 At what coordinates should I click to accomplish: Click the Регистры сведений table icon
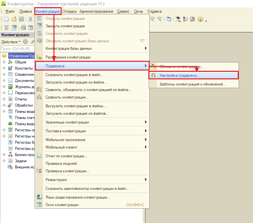click(10, 130)
